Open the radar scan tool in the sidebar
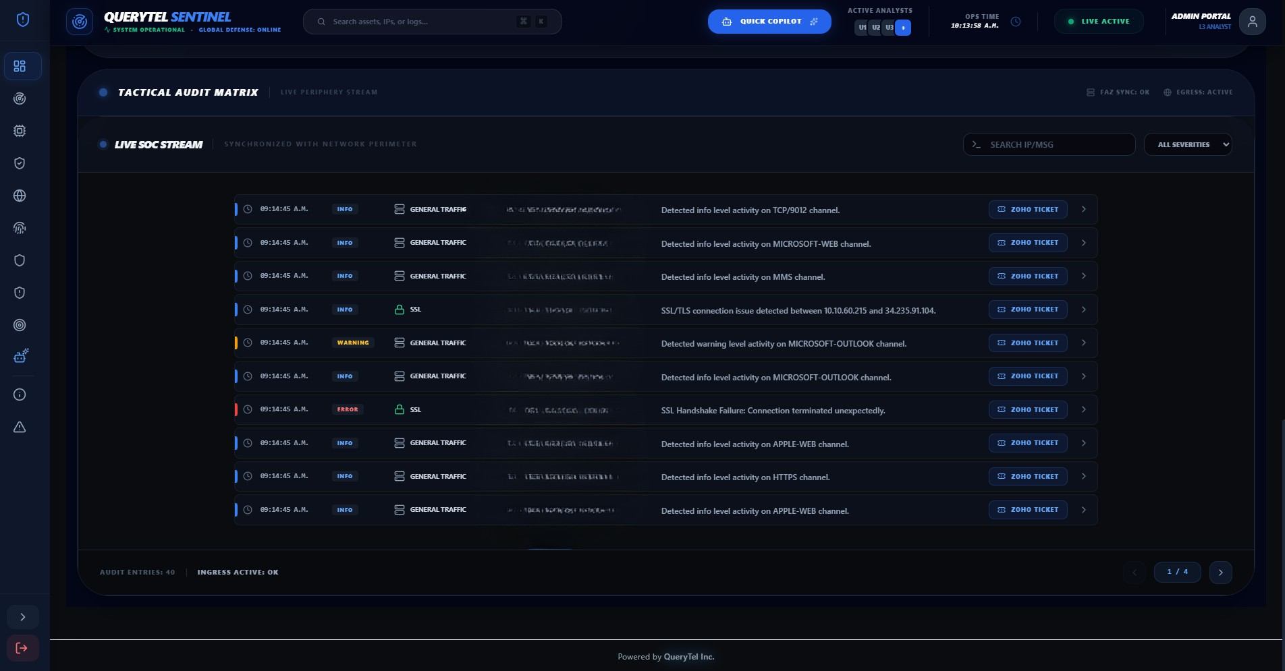Screen dimensions: 1285x671 [x=20, y=98]
